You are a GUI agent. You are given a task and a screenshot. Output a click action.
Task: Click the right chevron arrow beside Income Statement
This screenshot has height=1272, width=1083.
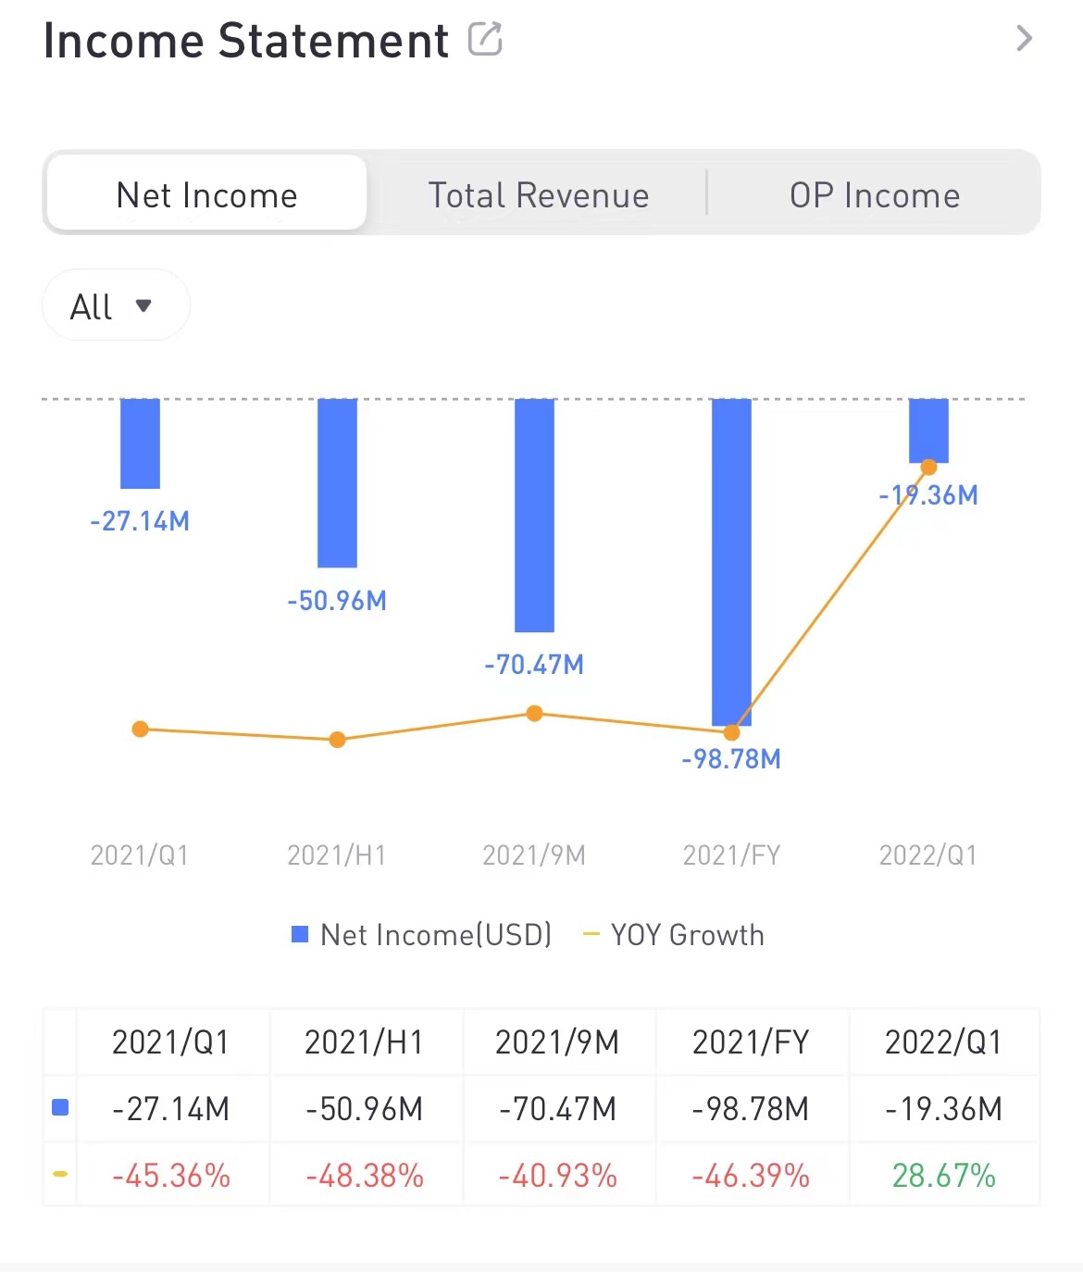(x=1024, y=38)
